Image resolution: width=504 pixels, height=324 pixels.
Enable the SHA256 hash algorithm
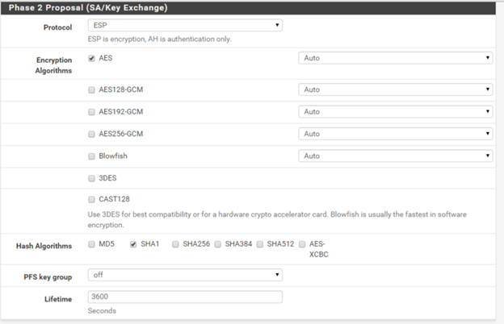[x=175, y=243]
